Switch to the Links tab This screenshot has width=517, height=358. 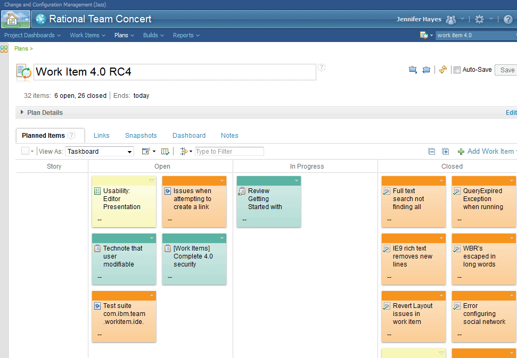pyautogui.click(x=102, y=135)
